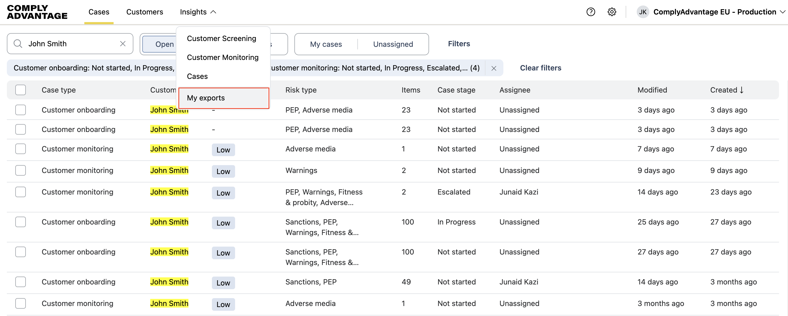Sort by Created column arrow
The image size is (788, 316).
click(742, 90)
